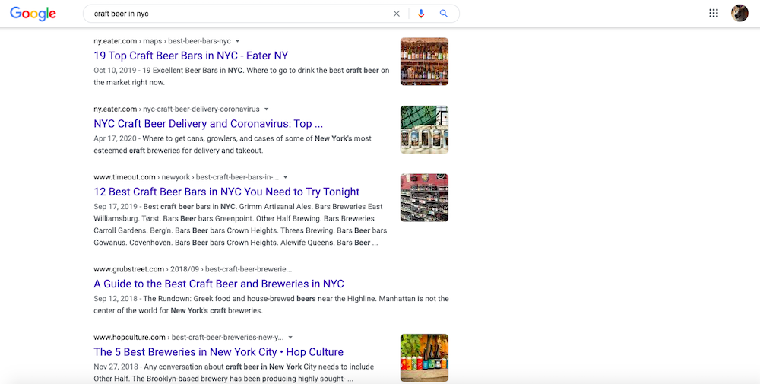Submit search with magnifying glass icon
The width and height of the screenshot is (760, 384).
coord(444,14)
